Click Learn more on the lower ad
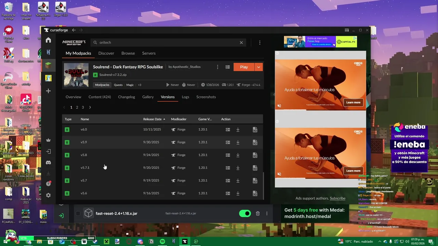 (x=353, y=171)
